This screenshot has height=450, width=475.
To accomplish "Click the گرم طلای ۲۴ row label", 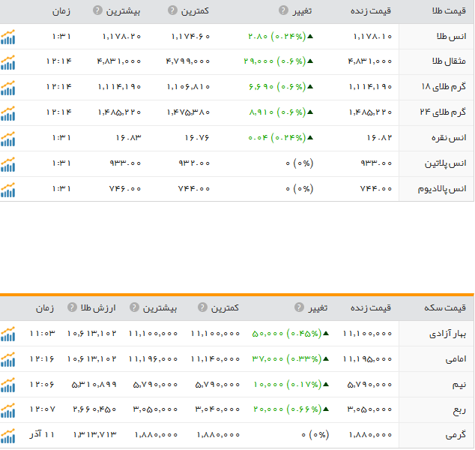I will pos(443,112).
